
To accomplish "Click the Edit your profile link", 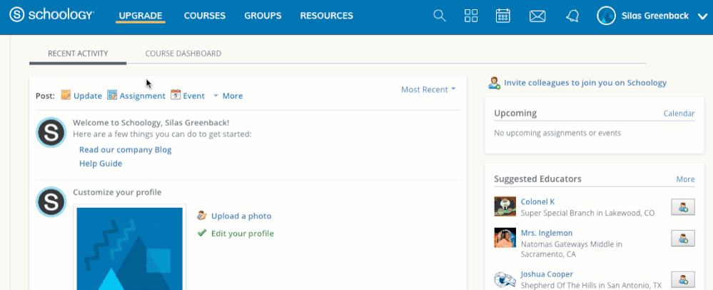I will point(243,234).
